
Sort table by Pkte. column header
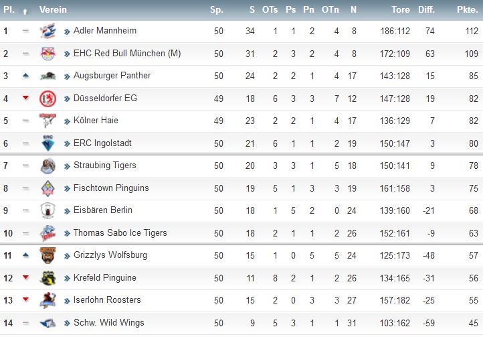(468, 10)
